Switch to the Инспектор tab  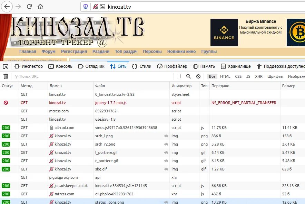click(29, 66)
